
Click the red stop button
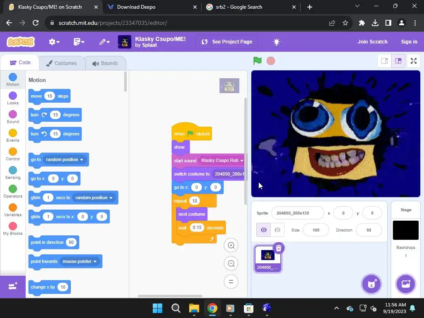[x=271, y=61]
